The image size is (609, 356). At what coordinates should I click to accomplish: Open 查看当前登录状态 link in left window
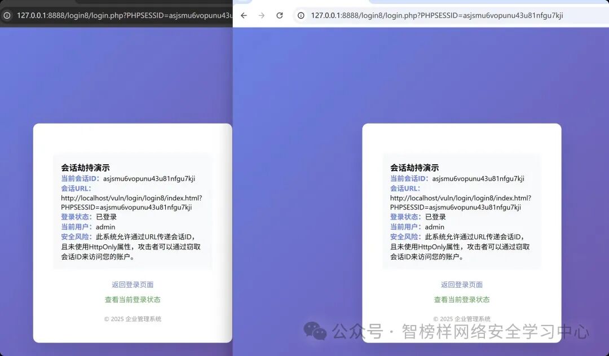coord(133,300)
